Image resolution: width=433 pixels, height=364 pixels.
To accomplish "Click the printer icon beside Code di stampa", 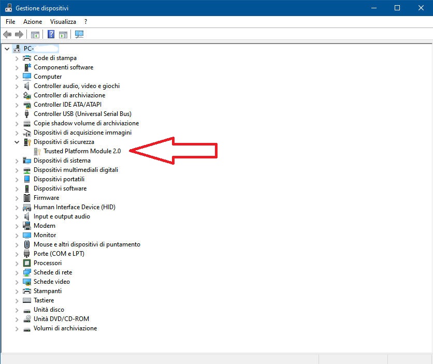I will (x=27, y=58).
